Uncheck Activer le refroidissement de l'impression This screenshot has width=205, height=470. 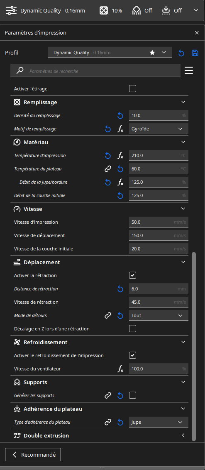click(132, 355)
